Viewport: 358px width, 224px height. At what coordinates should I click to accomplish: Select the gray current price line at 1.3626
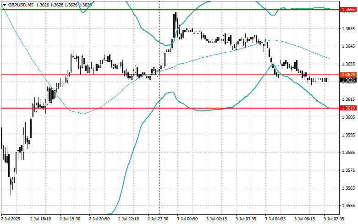point(171,80)
